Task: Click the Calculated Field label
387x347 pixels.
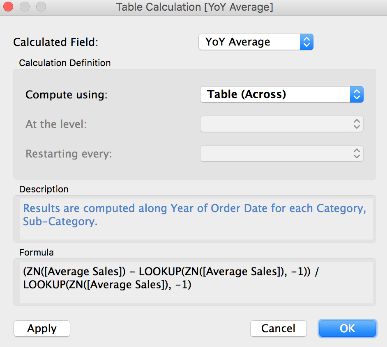Action: click(x=56, y=42)
